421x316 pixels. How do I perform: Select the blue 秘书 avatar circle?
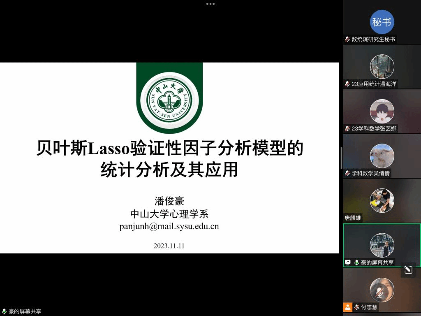click(382, 22)
